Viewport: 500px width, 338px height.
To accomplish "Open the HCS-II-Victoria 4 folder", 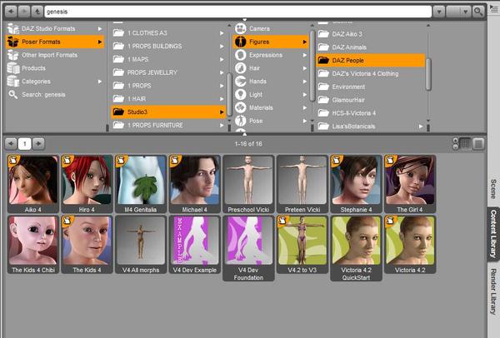I will point(370,113).
